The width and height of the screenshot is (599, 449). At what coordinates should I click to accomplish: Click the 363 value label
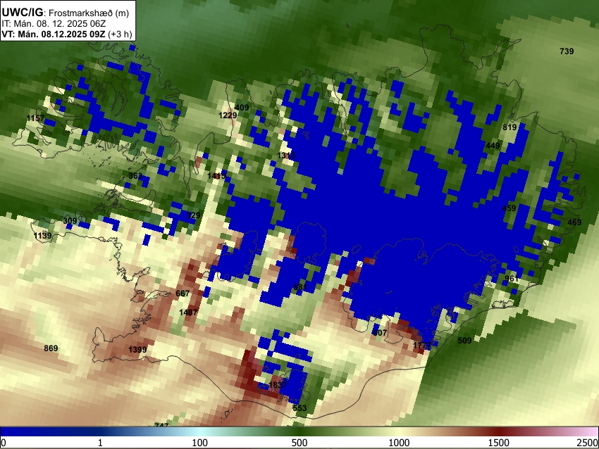135,176
